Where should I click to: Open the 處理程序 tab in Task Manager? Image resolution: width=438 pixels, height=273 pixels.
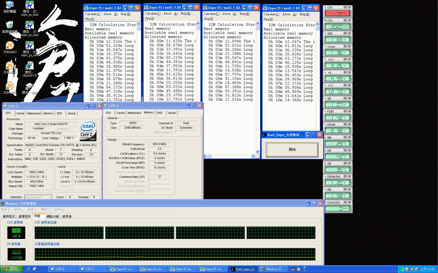25,216
